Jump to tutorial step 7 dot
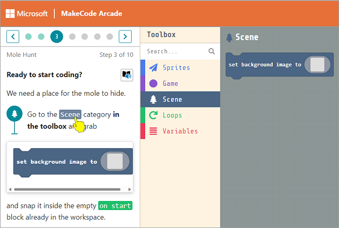 click(110, 37)
